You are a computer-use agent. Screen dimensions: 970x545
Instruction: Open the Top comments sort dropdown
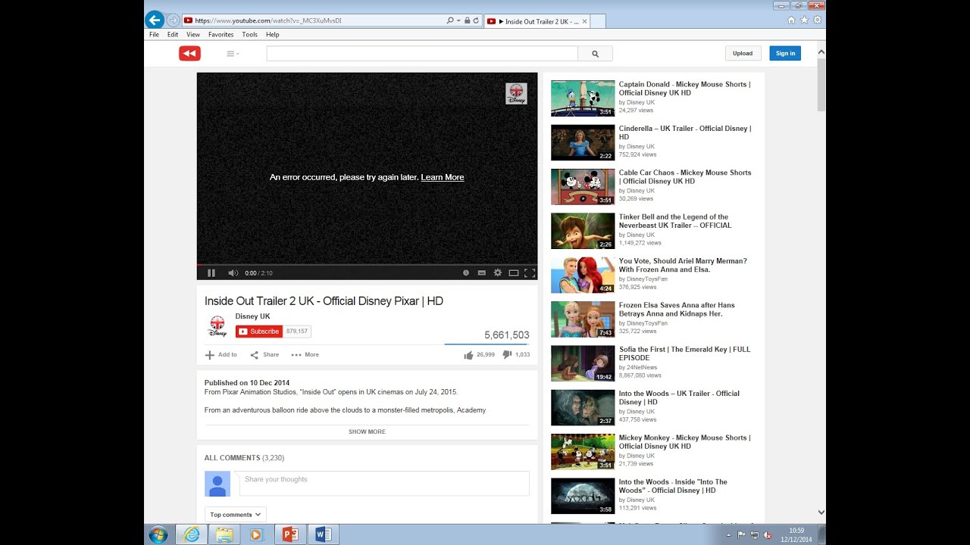coord(236,515)
